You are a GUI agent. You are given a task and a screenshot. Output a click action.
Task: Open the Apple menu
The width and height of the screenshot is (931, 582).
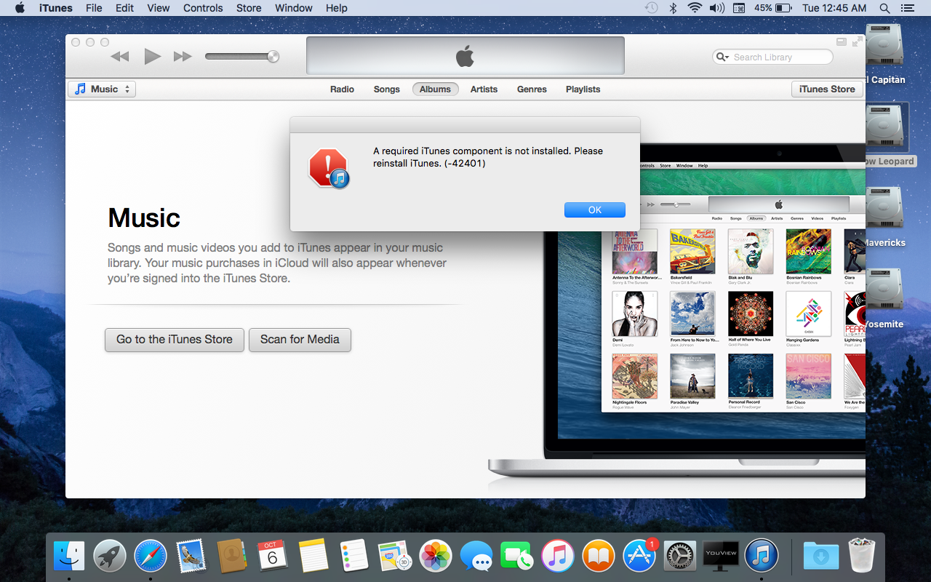20,8
